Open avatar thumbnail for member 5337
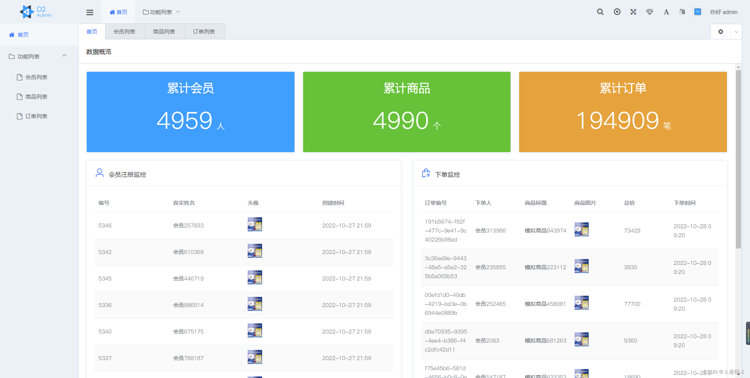This screenshot has height=378, width=750. click(255, 357)
